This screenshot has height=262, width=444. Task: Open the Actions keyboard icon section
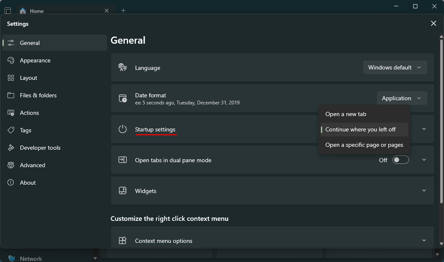click(11, 113)
